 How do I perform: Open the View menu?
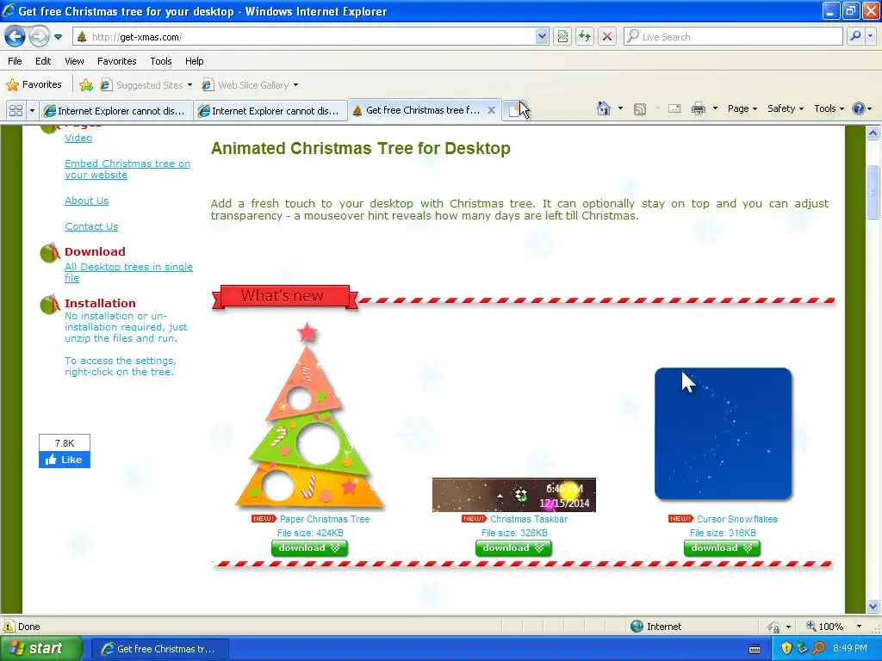(74, 61)
